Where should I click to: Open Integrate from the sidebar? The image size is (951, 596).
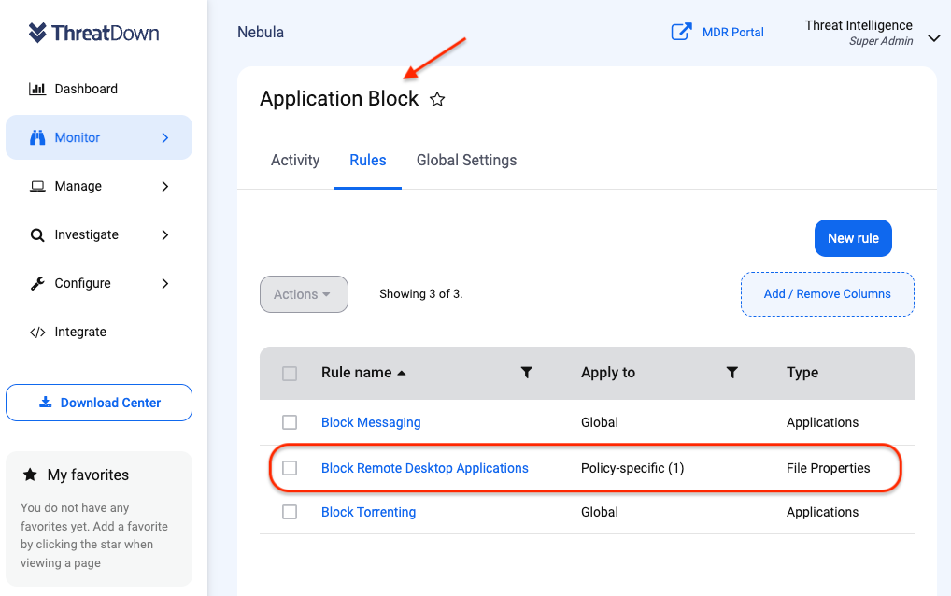80,332
